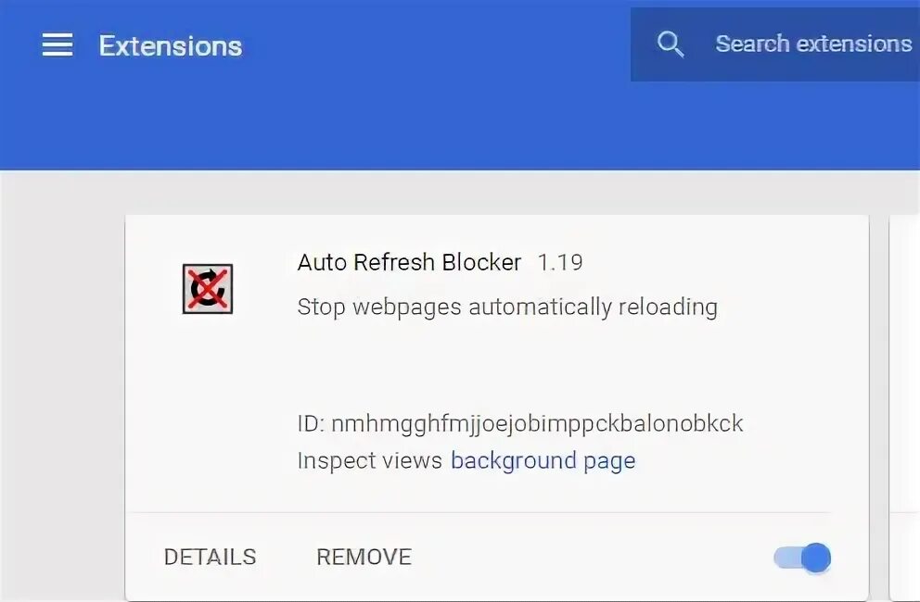Click the gray background left of the card

tap(60, 389)
